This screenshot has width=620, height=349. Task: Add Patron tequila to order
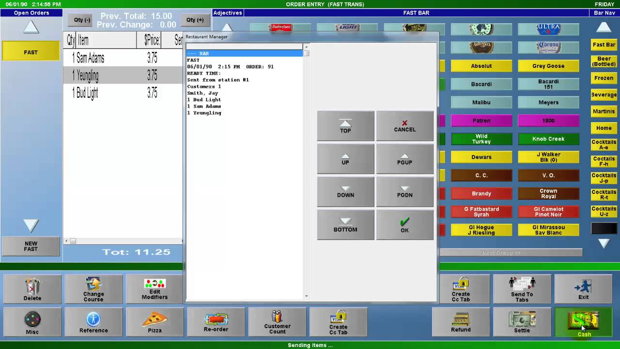pos(481,121)
